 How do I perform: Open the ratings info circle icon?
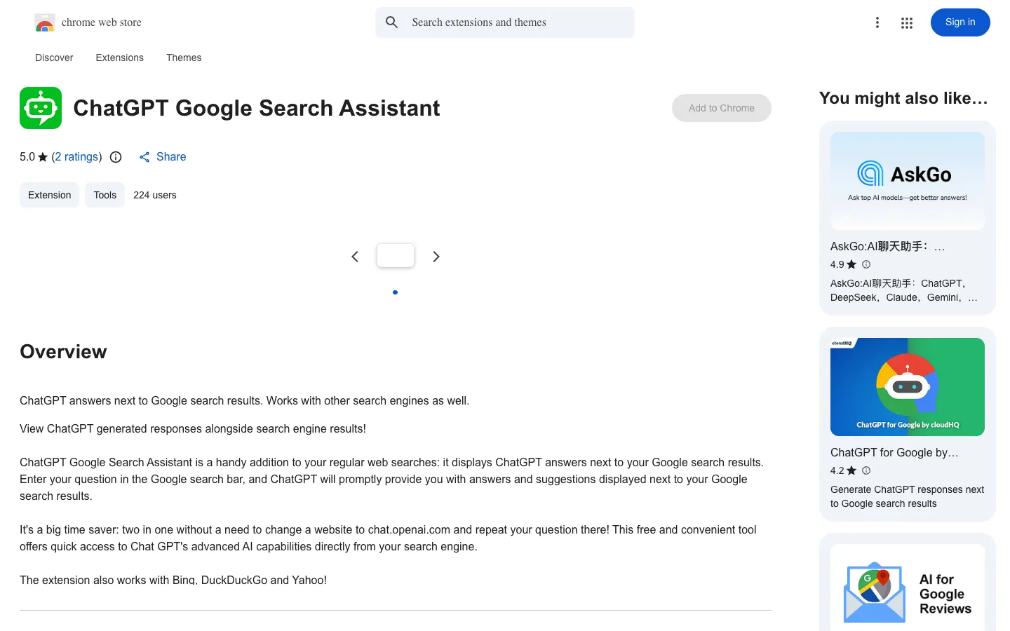point(116,157)
